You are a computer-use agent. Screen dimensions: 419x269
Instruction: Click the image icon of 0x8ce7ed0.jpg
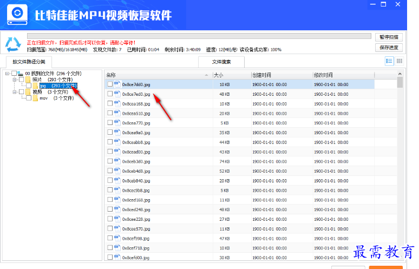(x=117, y=94)
